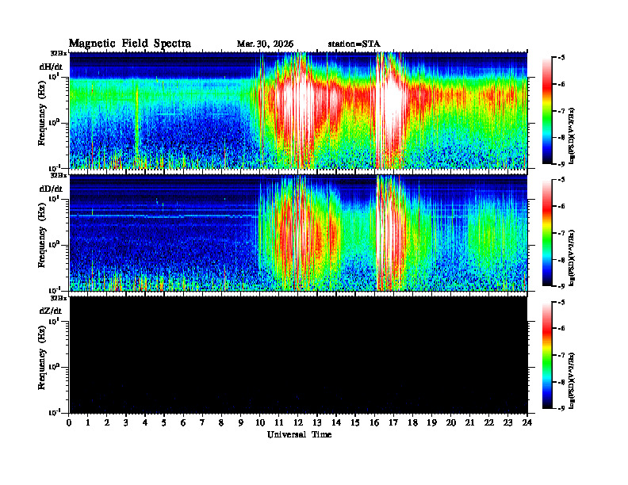This screenshot has height=485, width=628.
Task: Click hour tick label "24" on time axis
Action: click(x=527, y=423)
